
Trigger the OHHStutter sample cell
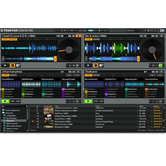31,94
